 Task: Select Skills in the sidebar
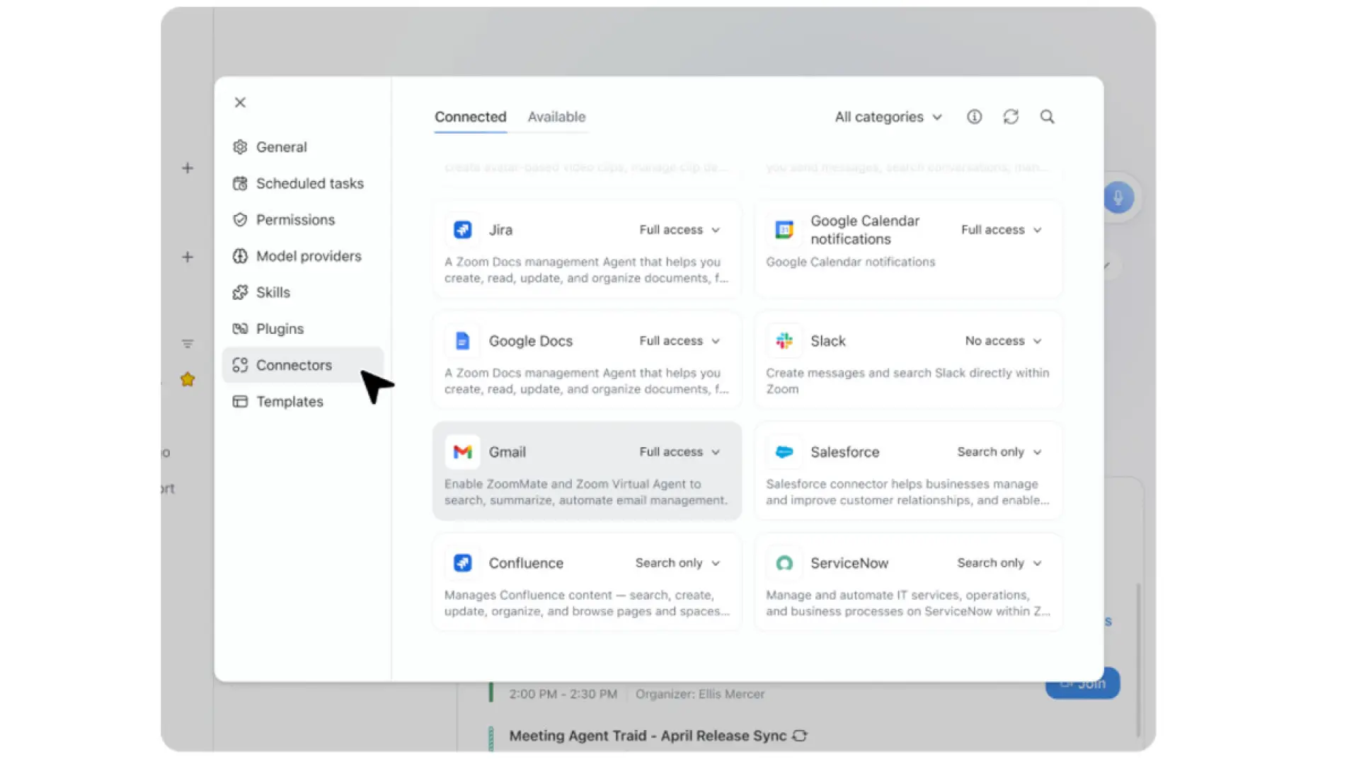(x=303, y=292)
